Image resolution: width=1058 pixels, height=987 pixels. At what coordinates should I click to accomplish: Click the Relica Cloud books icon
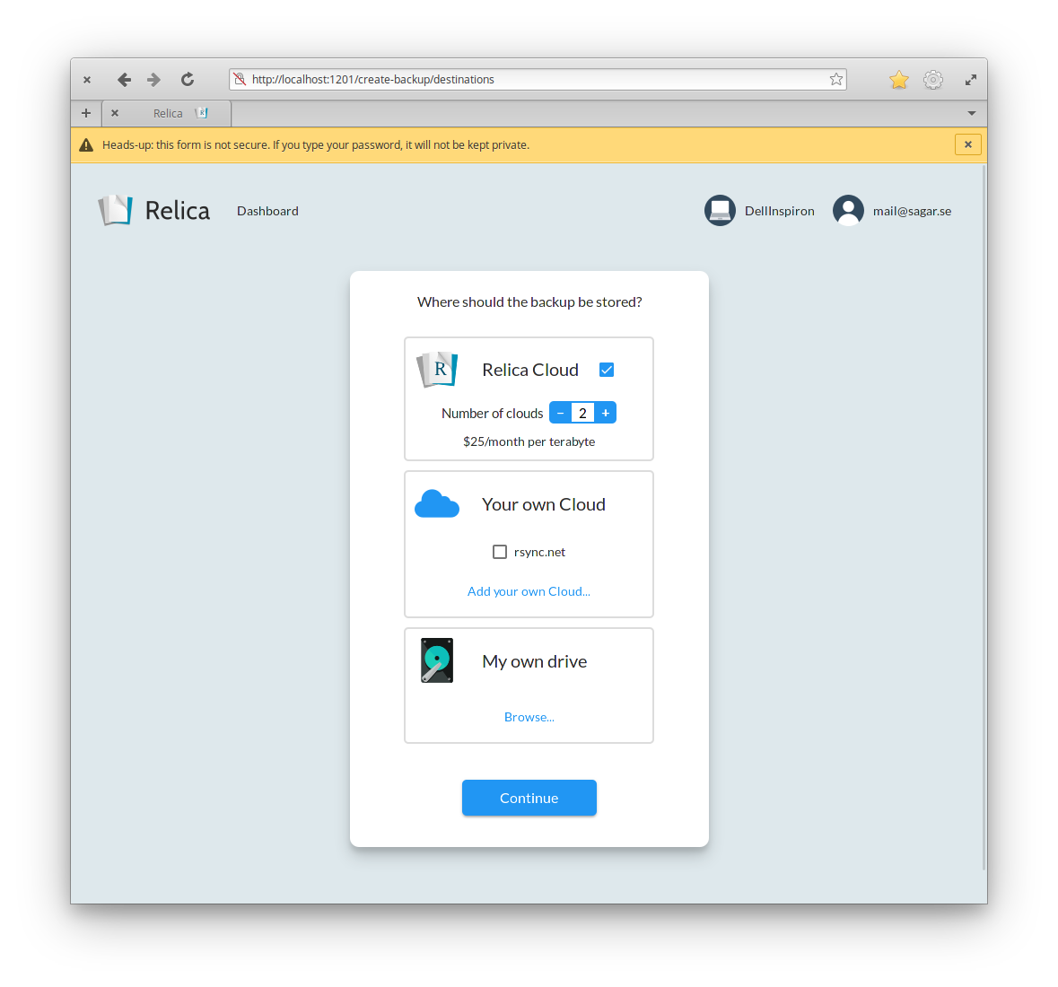437,370
